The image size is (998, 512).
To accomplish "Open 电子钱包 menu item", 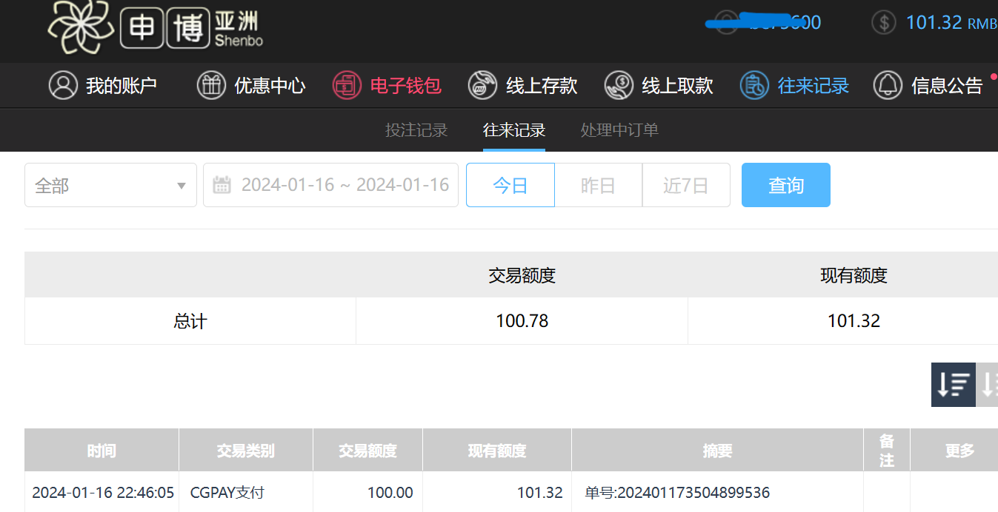I will 387,85.
